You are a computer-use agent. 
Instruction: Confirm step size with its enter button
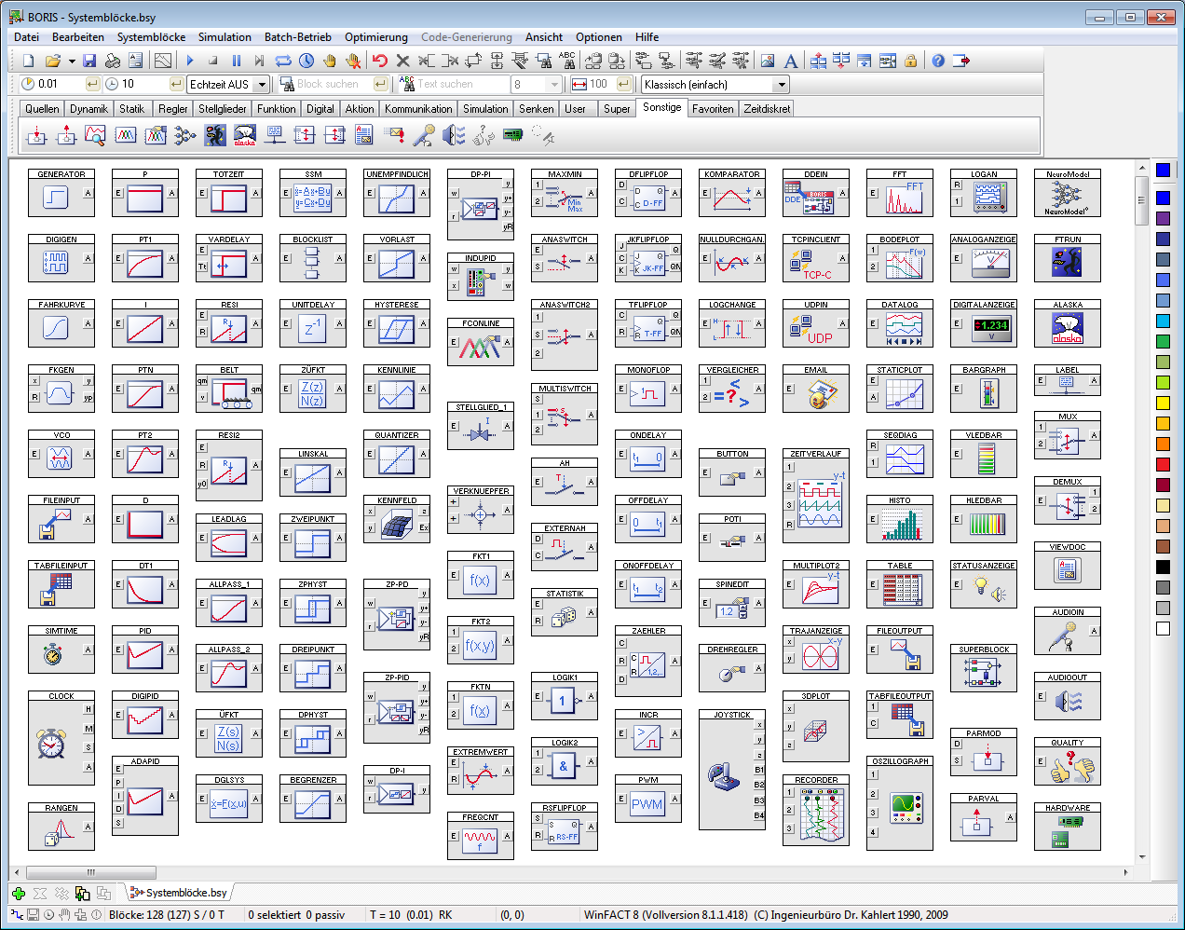[92, 84]
